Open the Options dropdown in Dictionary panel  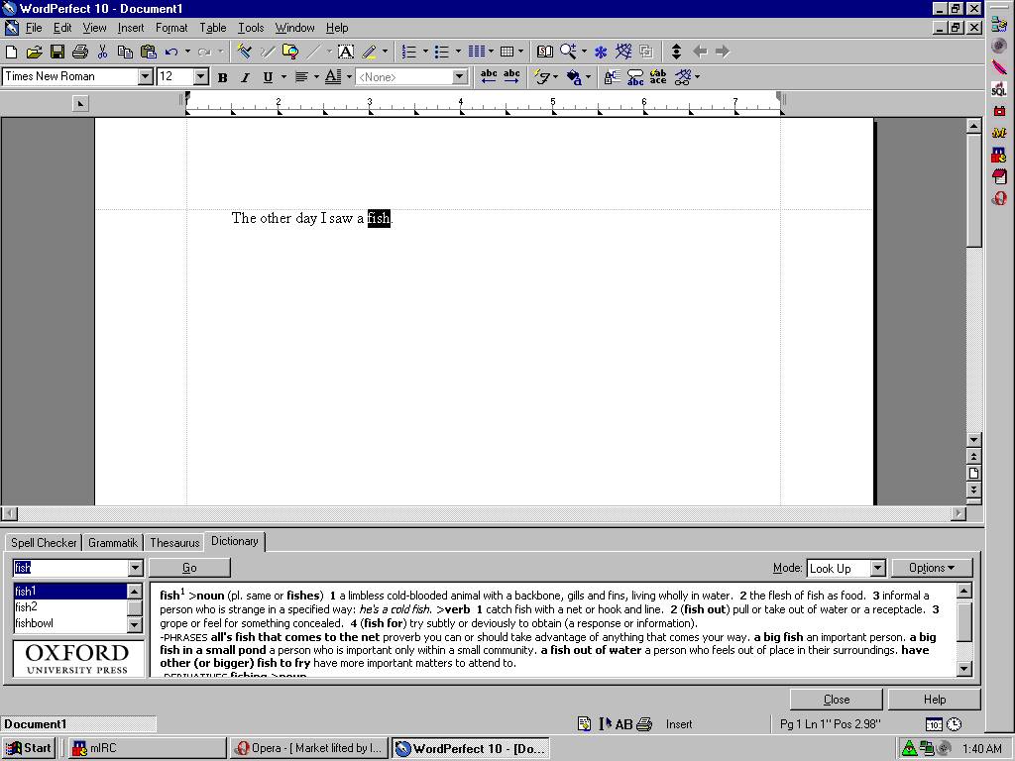(x=932, y=568)
